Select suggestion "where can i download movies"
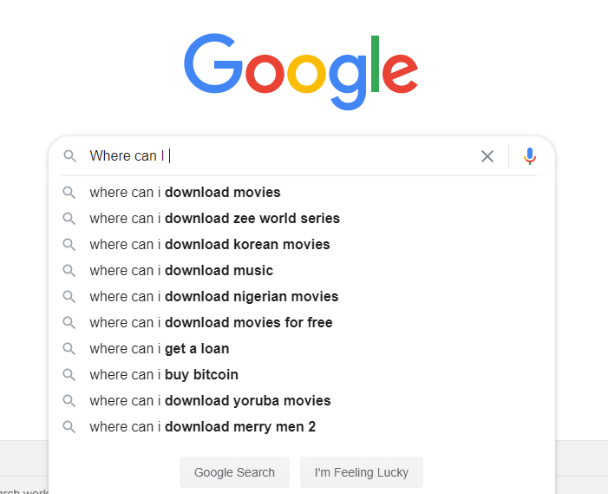 point(185,193)
